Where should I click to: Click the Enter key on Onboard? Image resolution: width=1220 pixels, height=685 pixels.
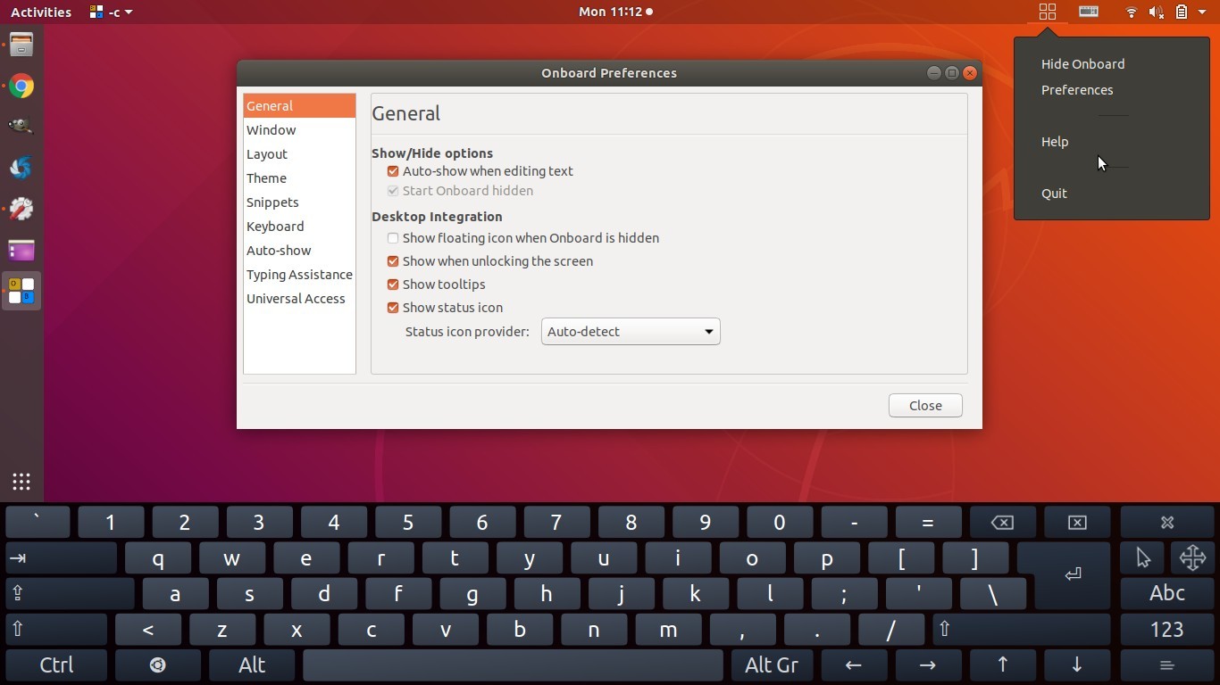[x=1073, y=574]
